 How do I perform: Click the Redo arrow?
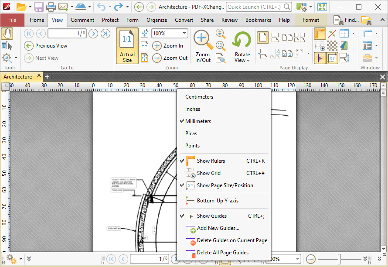click(118, 7)
